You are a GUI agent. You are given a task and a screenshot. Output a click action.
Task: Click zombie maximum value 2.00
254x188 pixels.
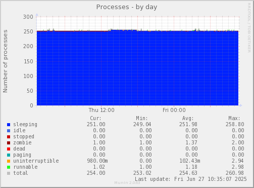coord(238,142)
